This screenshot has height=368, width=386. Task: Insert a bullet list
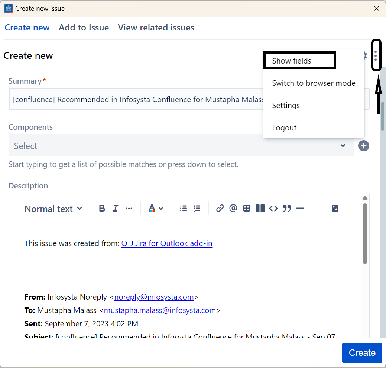(x=183, y=209)
